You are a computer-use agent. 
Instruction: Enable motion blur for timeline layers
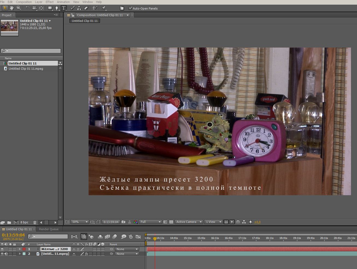pos(115,236)
